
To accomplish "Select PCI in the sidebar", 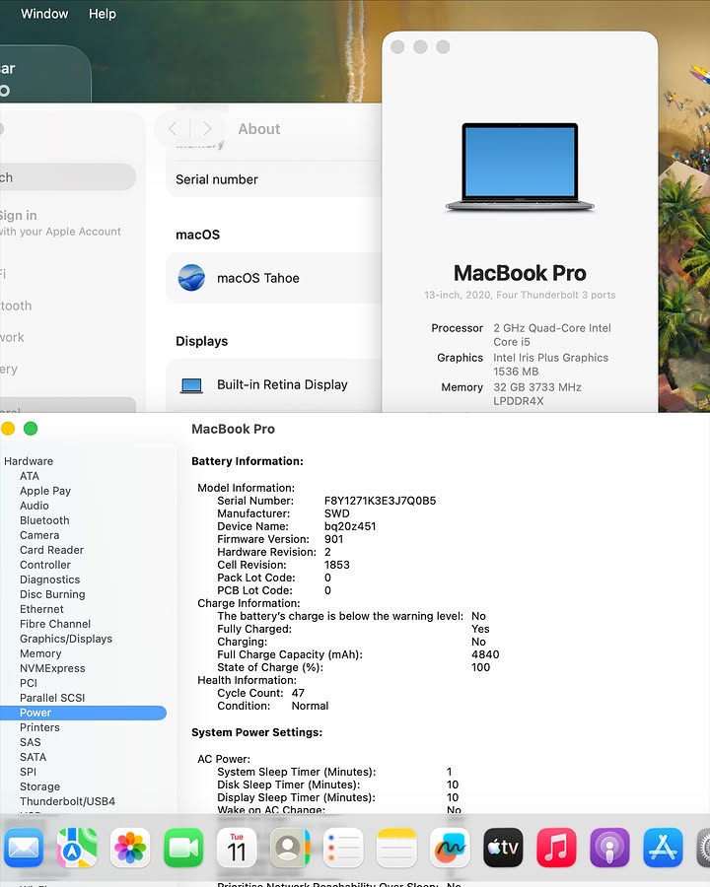I will (29, 683).
